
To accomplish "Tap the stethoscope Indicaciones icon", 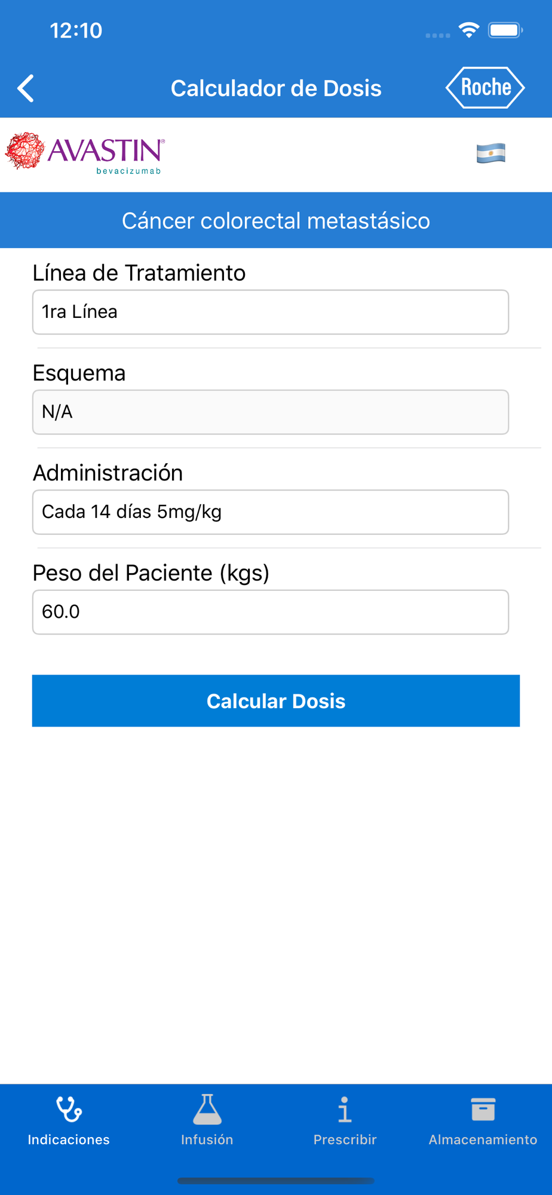I will pyautogui.click(x=69, y=1109).
